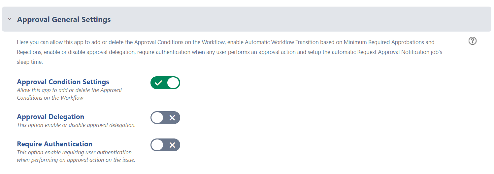This screenshot has width=494, height=174.
Task: Click the Approval Delegation label
Action: click(x=50, y=116)
